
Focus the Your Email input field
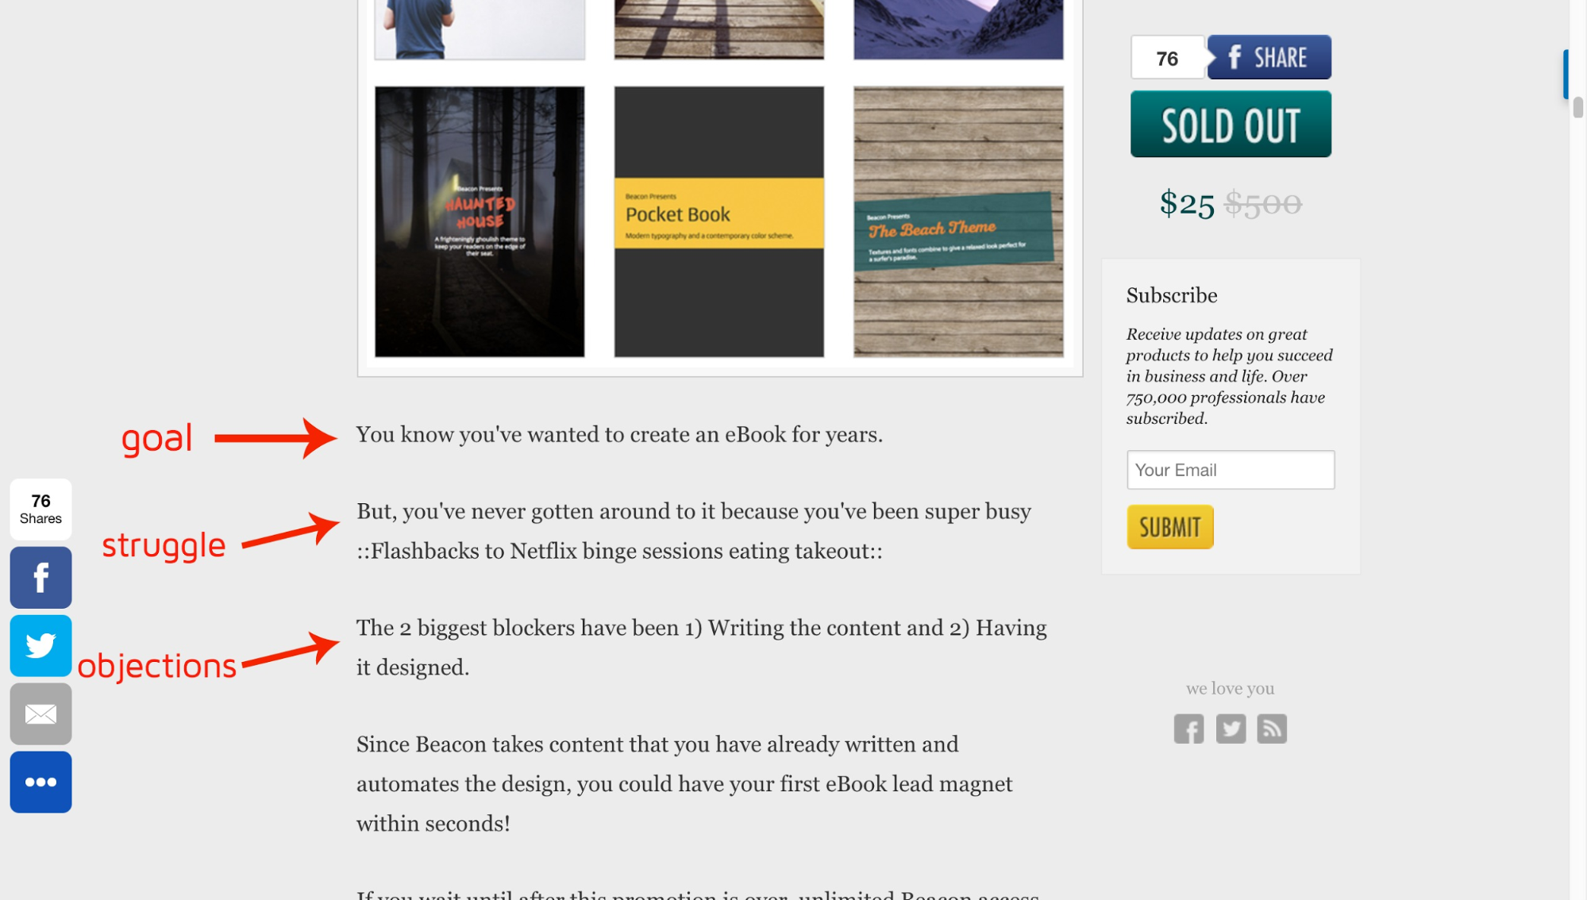[1231, 470]
